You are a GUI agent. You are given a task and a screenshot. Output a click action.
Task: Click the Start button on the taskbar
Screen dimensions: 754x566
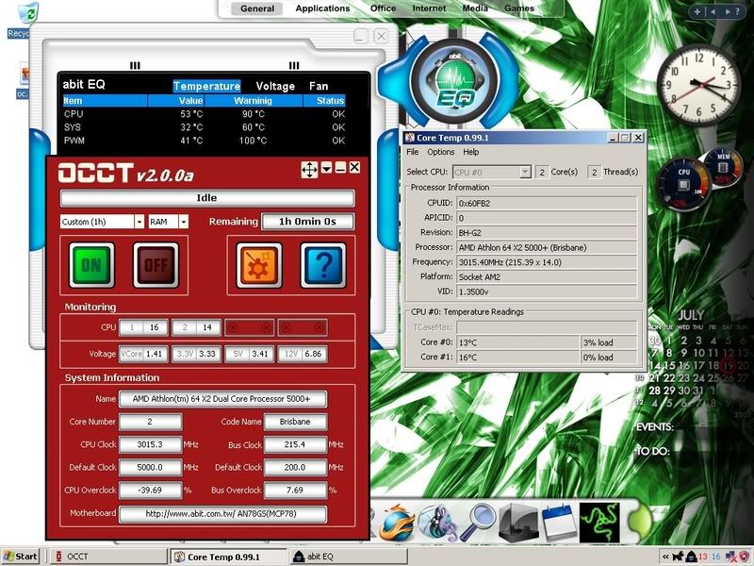point(21,557)
